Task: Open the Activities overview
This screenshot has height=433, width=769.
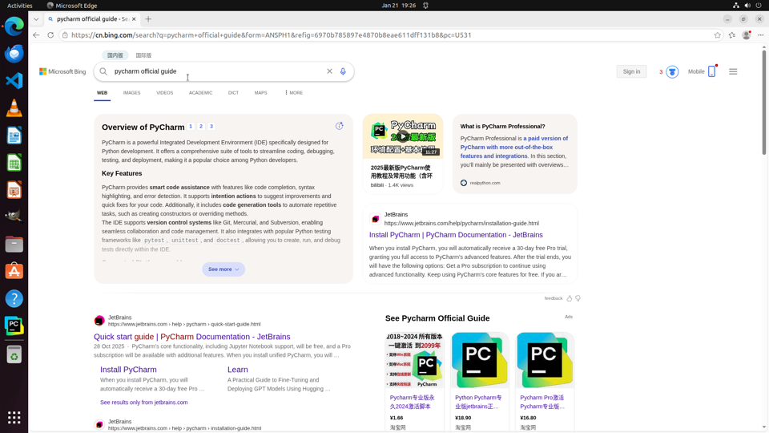Action: coord(19,6)
